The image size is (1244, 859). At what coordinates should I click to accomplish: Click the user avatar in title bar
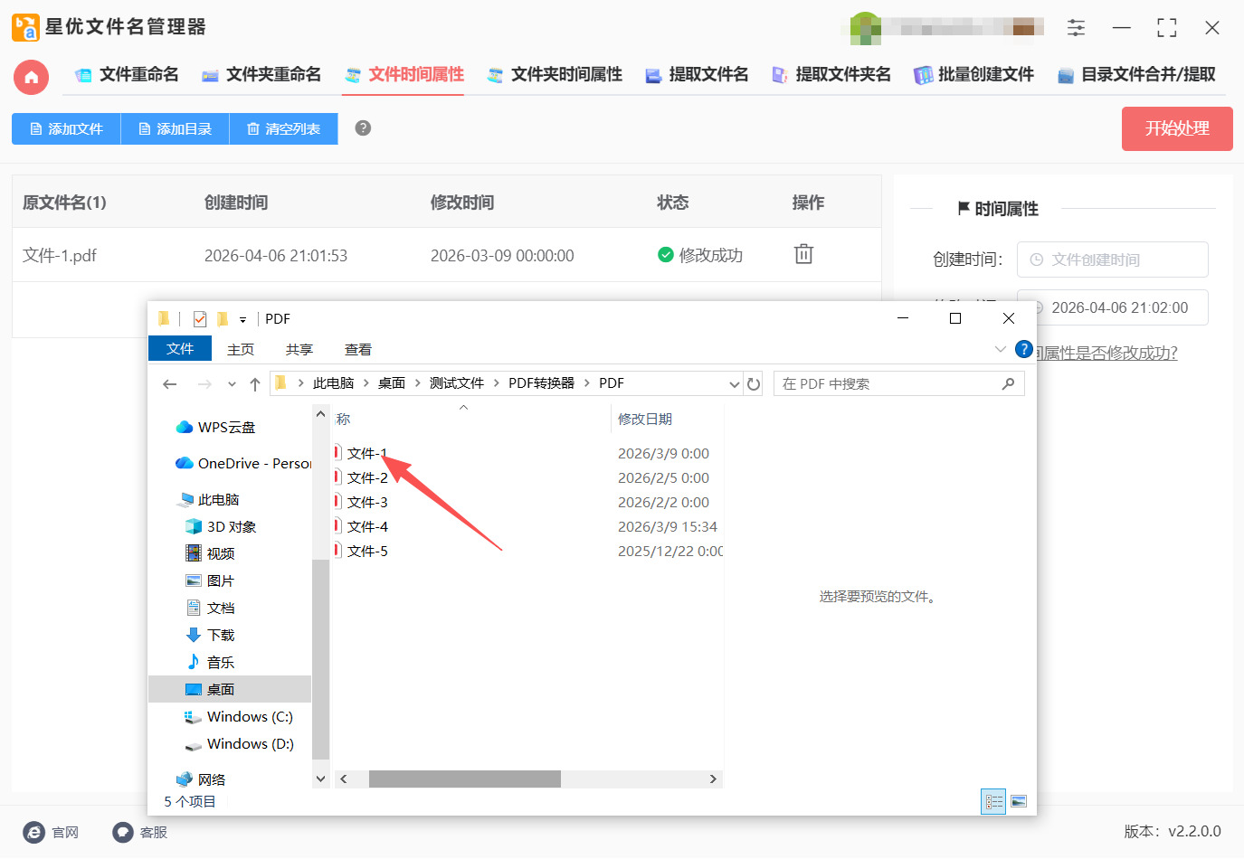(866, 28)
